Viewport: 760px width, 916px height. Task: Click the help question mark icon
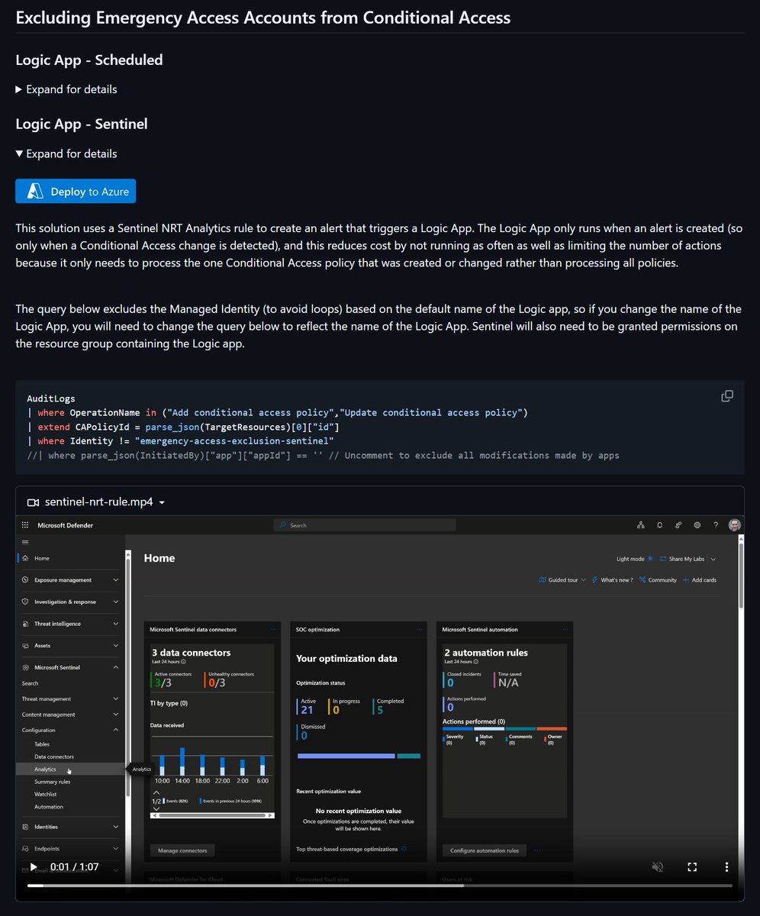(716, 525)
